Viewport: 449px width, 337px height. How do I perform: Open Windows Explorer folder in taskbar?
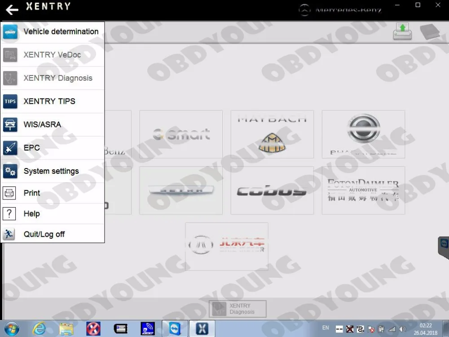click(66, 329)
